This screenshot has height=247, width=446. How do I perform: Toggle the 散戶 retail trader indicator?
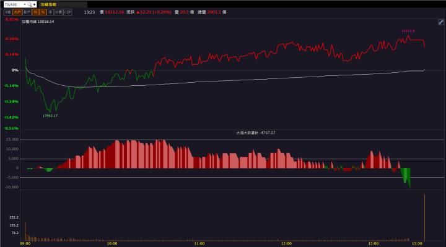click(27, 12)
